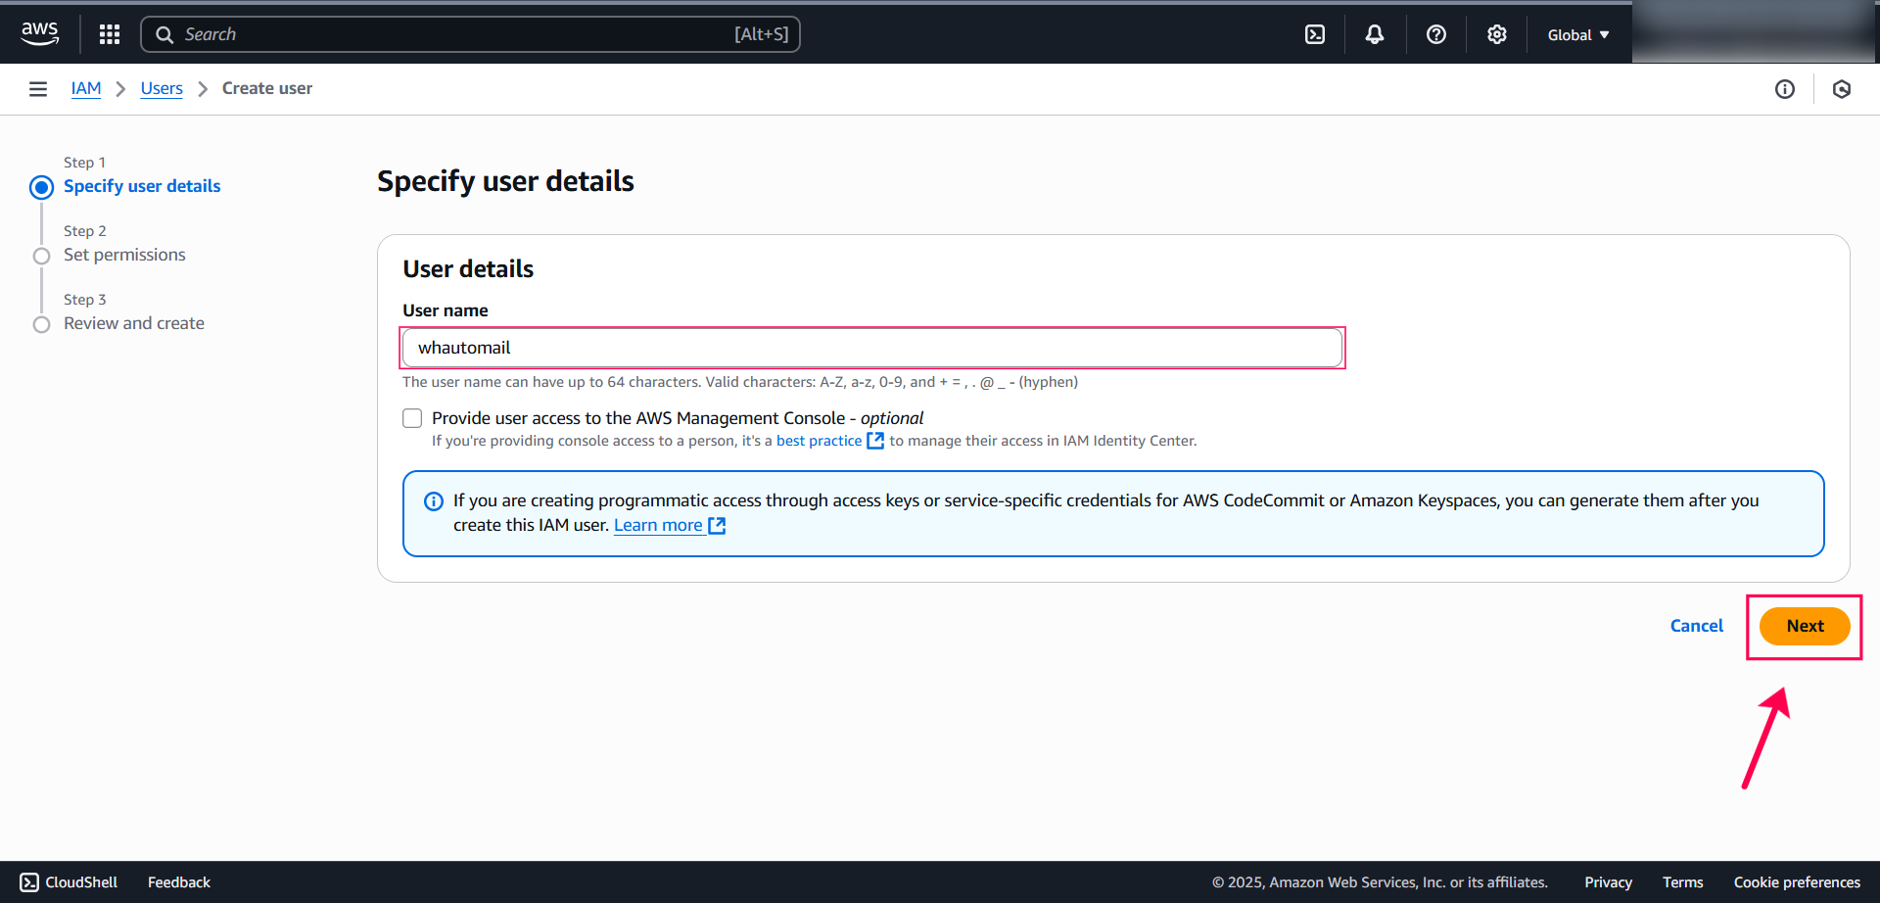The width and height of the screenshot is (1880, 903).
Task: Click the User name input field
Action: click(871, 348)
